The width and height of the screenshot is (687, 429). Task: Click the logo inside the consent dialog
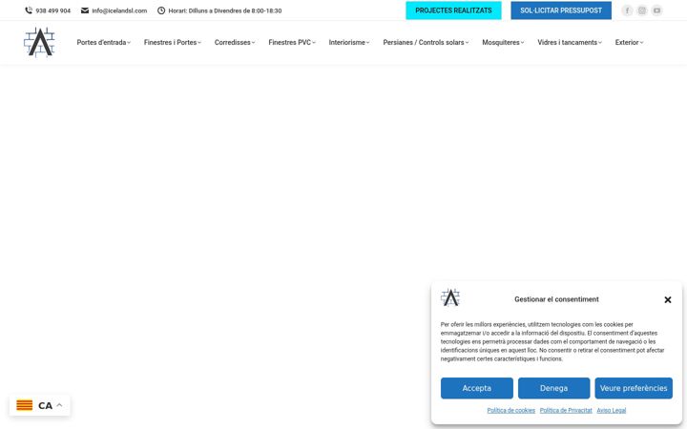click(x=450, y=297)
